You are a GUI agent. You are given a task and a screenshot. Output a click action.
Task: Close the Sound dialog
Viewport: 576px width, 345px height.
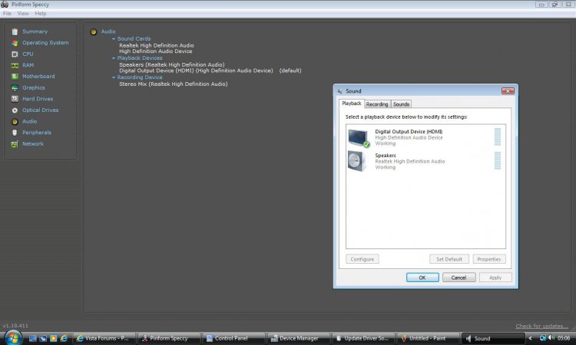point(508,91)
